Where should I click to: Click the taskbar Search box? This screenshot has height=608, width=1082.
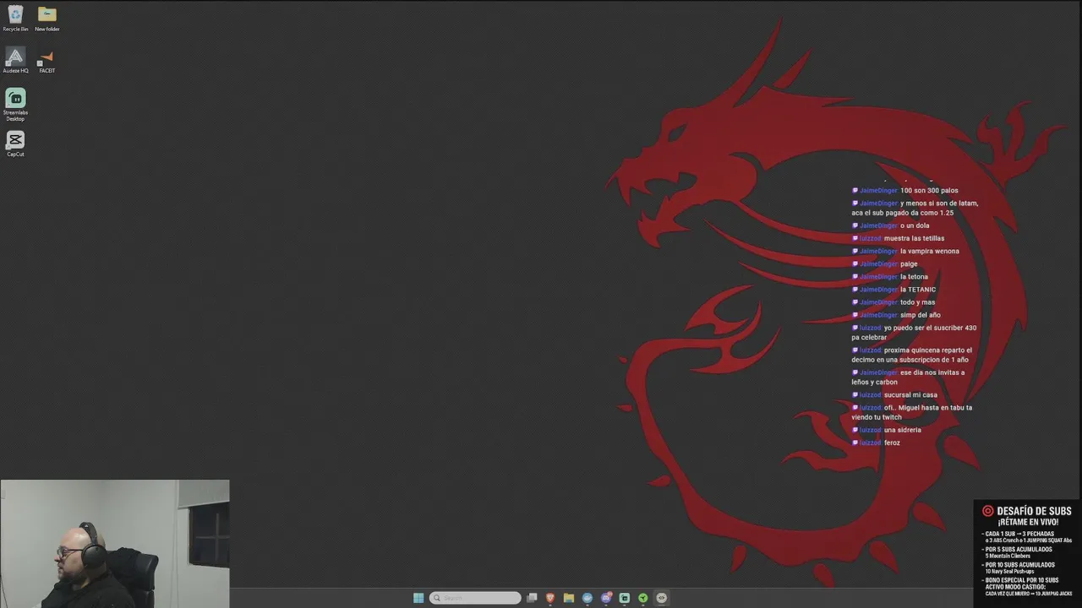pyautogui.click(x=475, y=598)
